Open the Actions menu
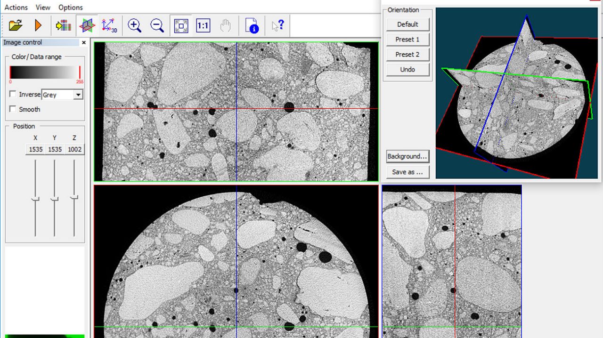 (16, 8)
